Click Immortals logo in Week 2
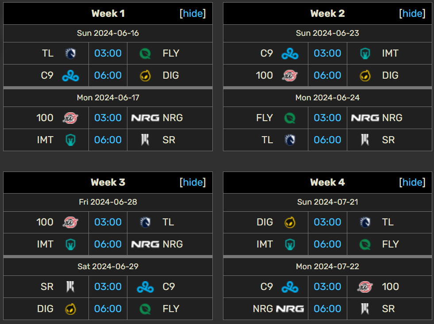434x324 pixels. pyautogui.click(x=365, y=53)
